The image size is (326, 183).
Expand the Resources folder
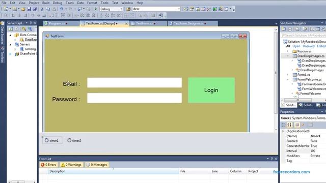(x=288, y=51)
